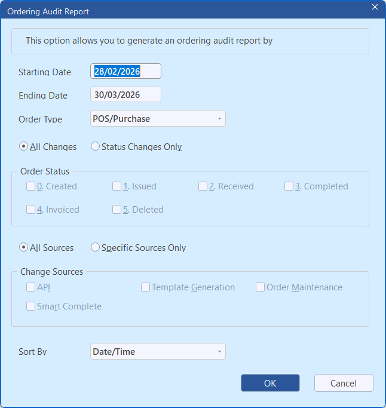Check the 5. Deleted status box
The width and height of the screenshot is (386, 408).
click(x=117, y=210)
